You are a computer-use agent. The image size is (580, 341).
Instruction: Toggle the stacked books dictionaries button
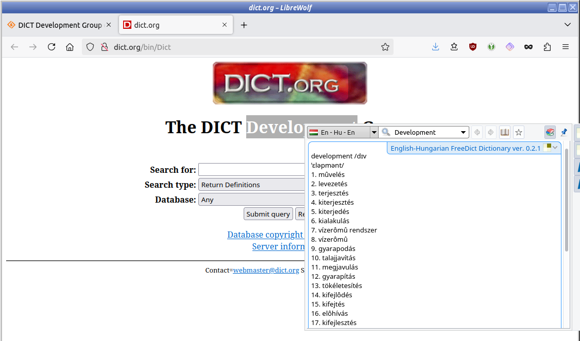pos(550,132)
